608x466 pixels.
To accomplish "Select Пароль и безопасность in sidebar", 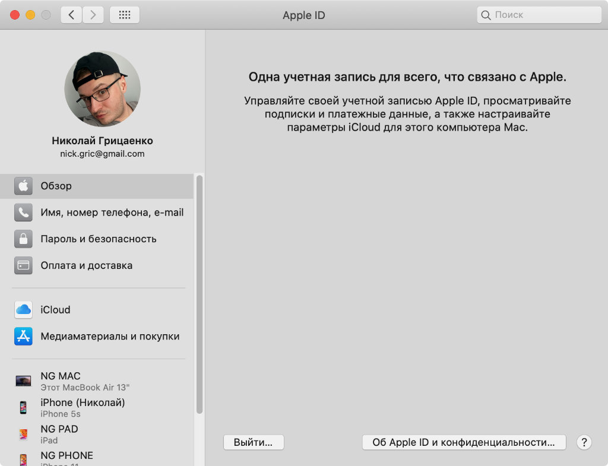I will click(99, 239).
